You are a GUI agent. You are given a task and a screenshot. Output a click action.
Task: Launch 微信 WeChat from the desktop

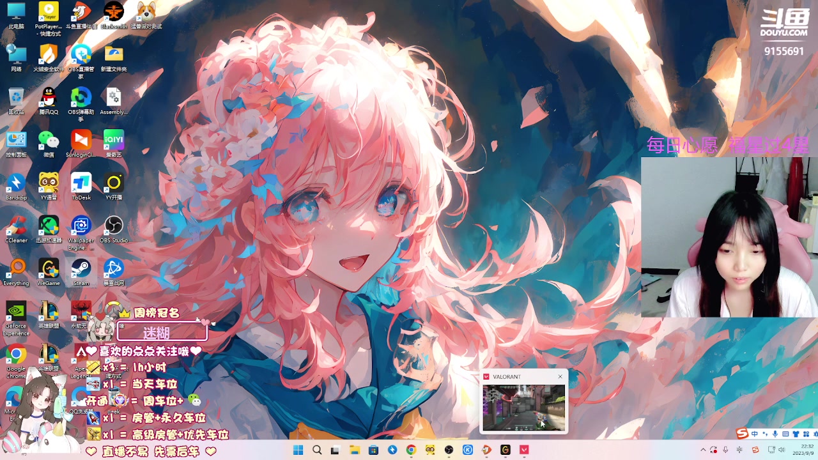click(x=49, y=144)
